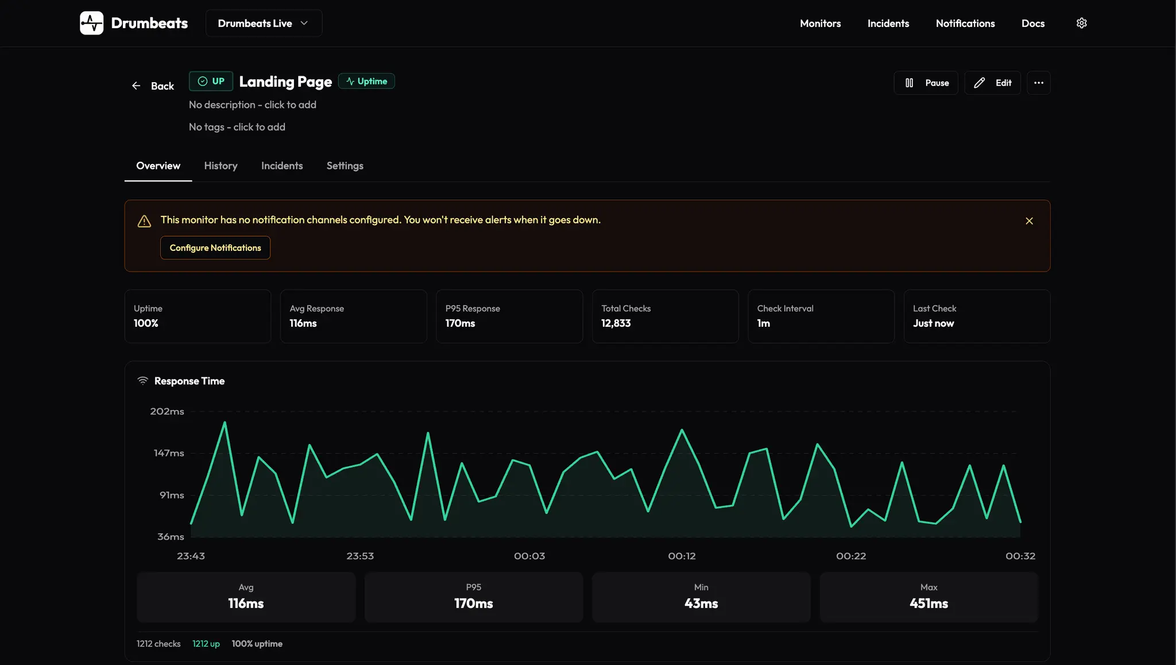Screen dimensions: 1176x665
Task: Click 'No description - click to add'
Action: pyautogui.click(x=253, y=105)
